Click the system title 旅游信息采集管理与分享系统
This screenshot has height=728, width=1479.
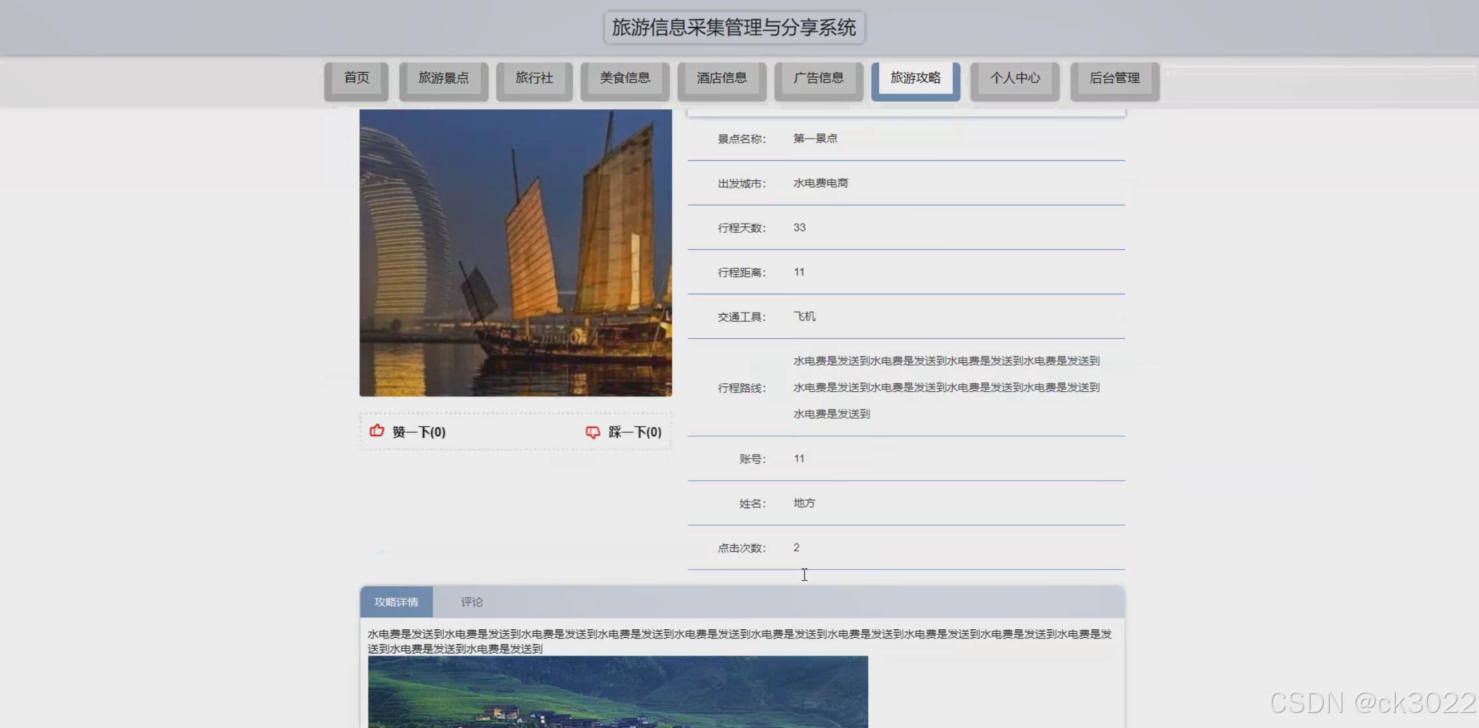point(734,27)
